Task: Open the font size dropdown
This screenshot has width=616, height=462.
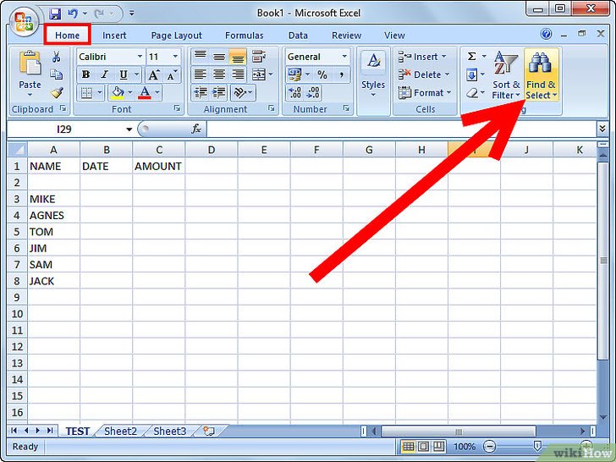Action: pos(175,57)
